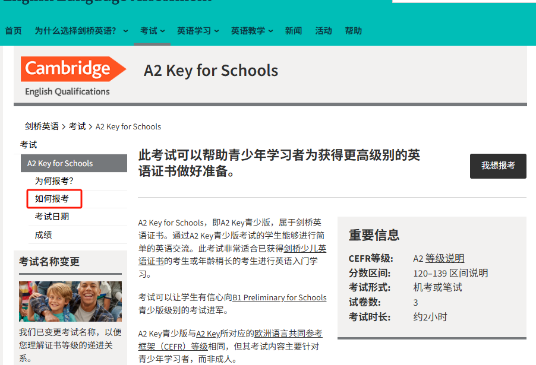The image size is (536, 365).
Task: Expand the 为什么选择剑桥英语? dropdown menu
Action: pyautogui.click(x=80, y=30)
